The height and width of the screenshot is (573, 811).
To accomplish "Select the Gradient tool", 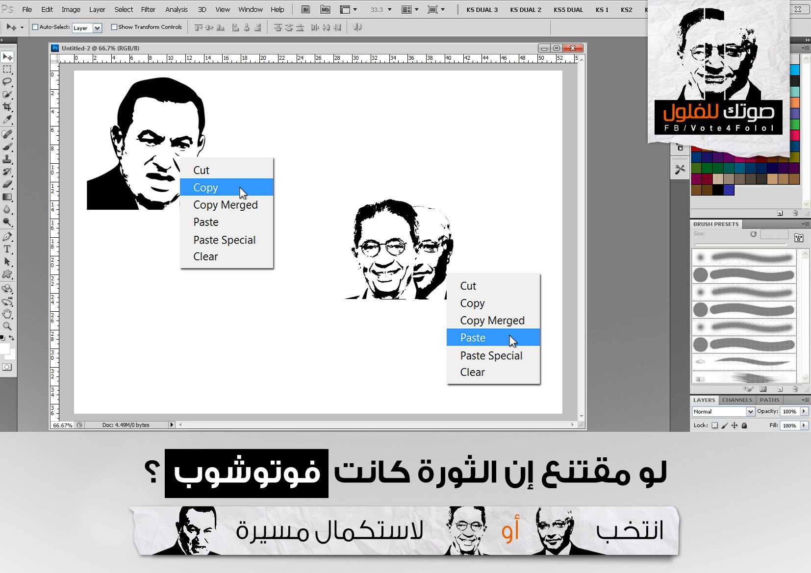I will pyautogui.click(x=7, y=197).
